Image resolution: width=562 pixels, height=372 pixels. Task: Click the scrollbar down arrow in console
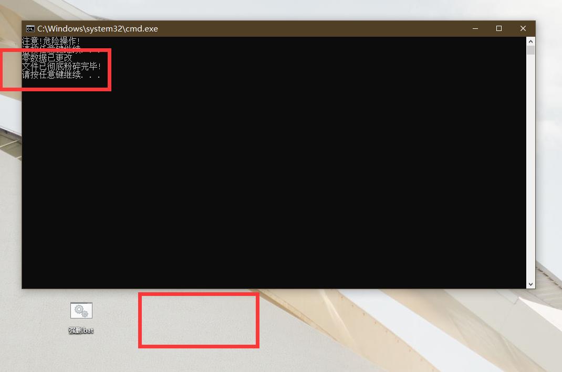click(530, 284)
